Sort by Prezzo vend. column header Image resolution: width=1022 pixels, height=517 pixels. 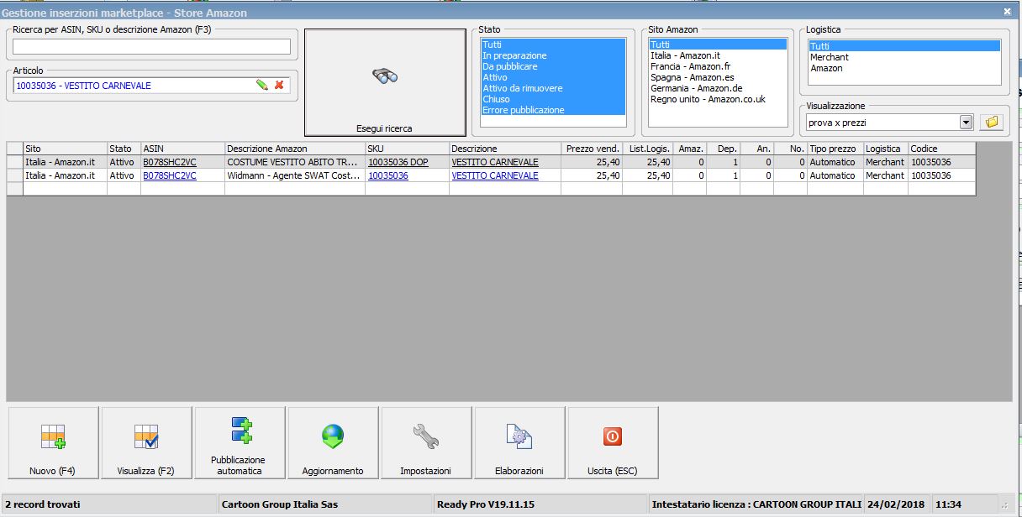[592, 149]
